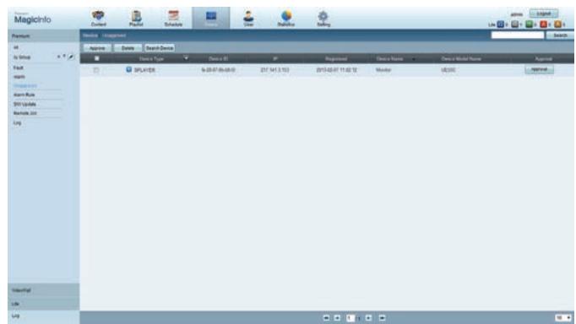Select All in the sidebar
The height and width of the screenshot is (324, 576).
(16, 48)
